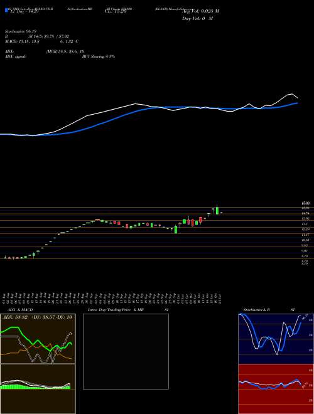This screenshot has height=414, width=314.
Task: Click the 'ADX signal:' label
Action: click(x=16, y=56)
